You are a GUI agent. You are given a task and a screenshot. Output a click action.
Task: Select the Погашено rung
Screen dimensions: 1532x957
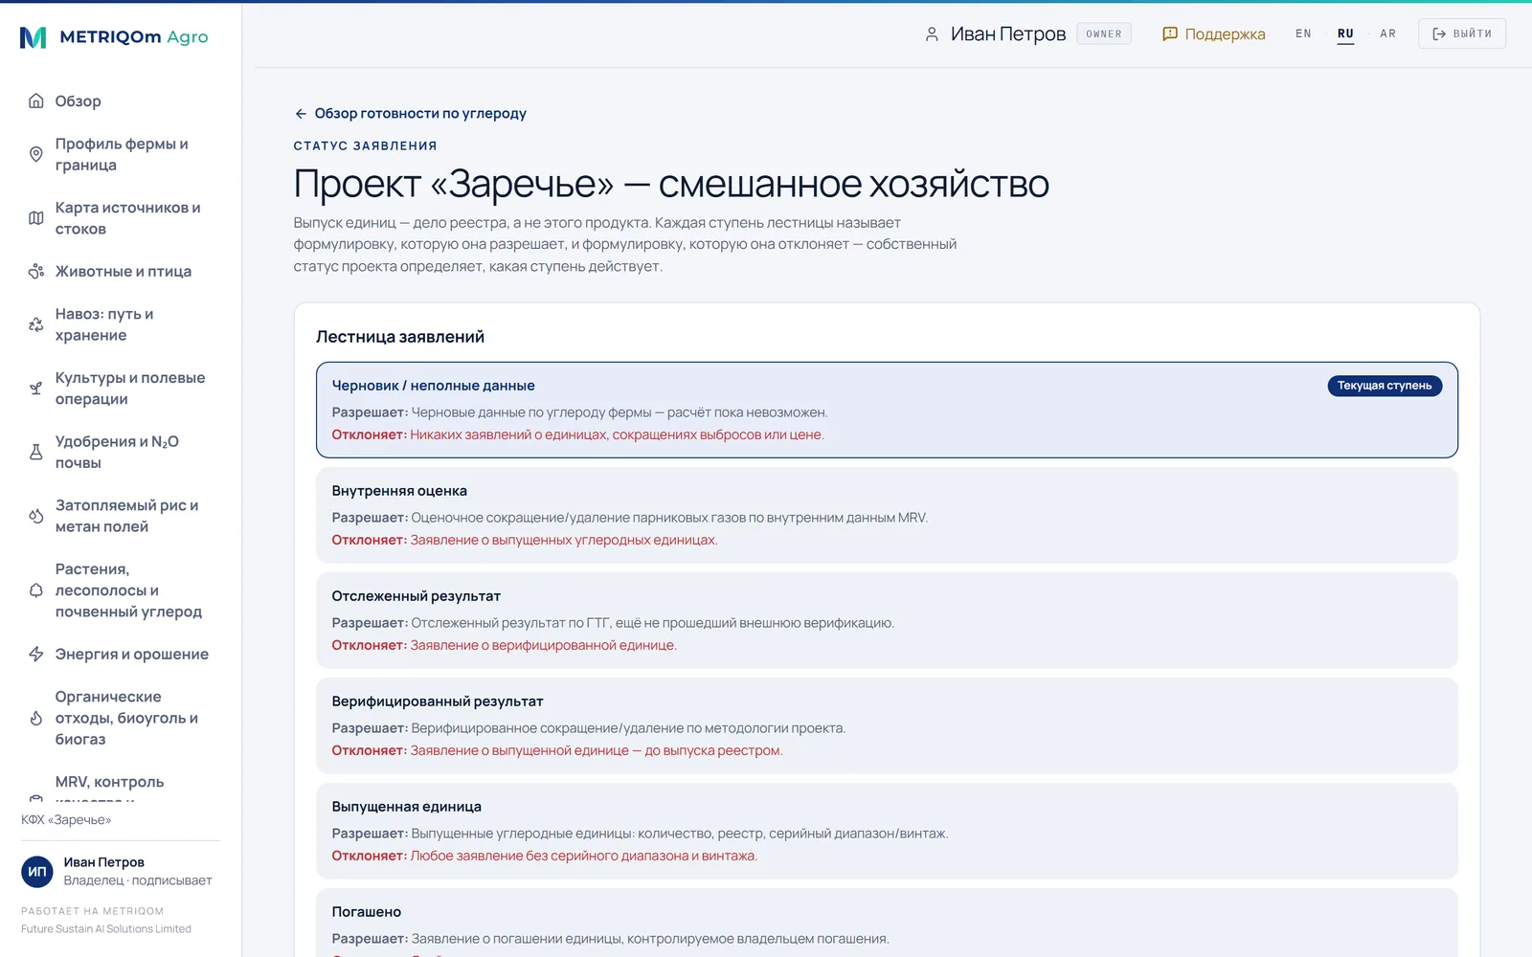[887, 924]
